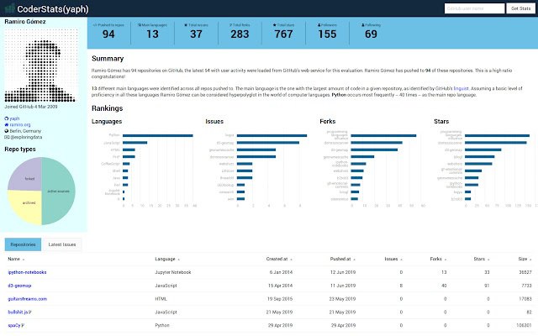
Task: Click the Jupyter Notebook language cell
Action: [x=173, y=272]
